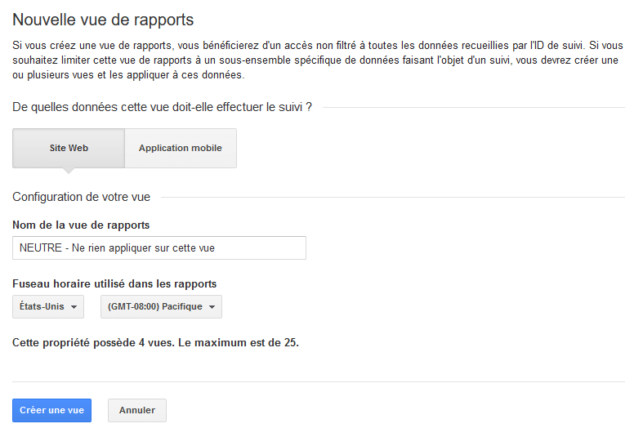Open the (GMT-08:00) Pacifique timezone dropdown
This screenshot has width=643, height=428.
(161, 306)
